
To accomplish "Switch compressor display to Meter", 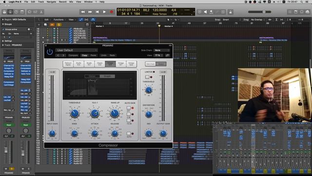I will coord(92,76).
